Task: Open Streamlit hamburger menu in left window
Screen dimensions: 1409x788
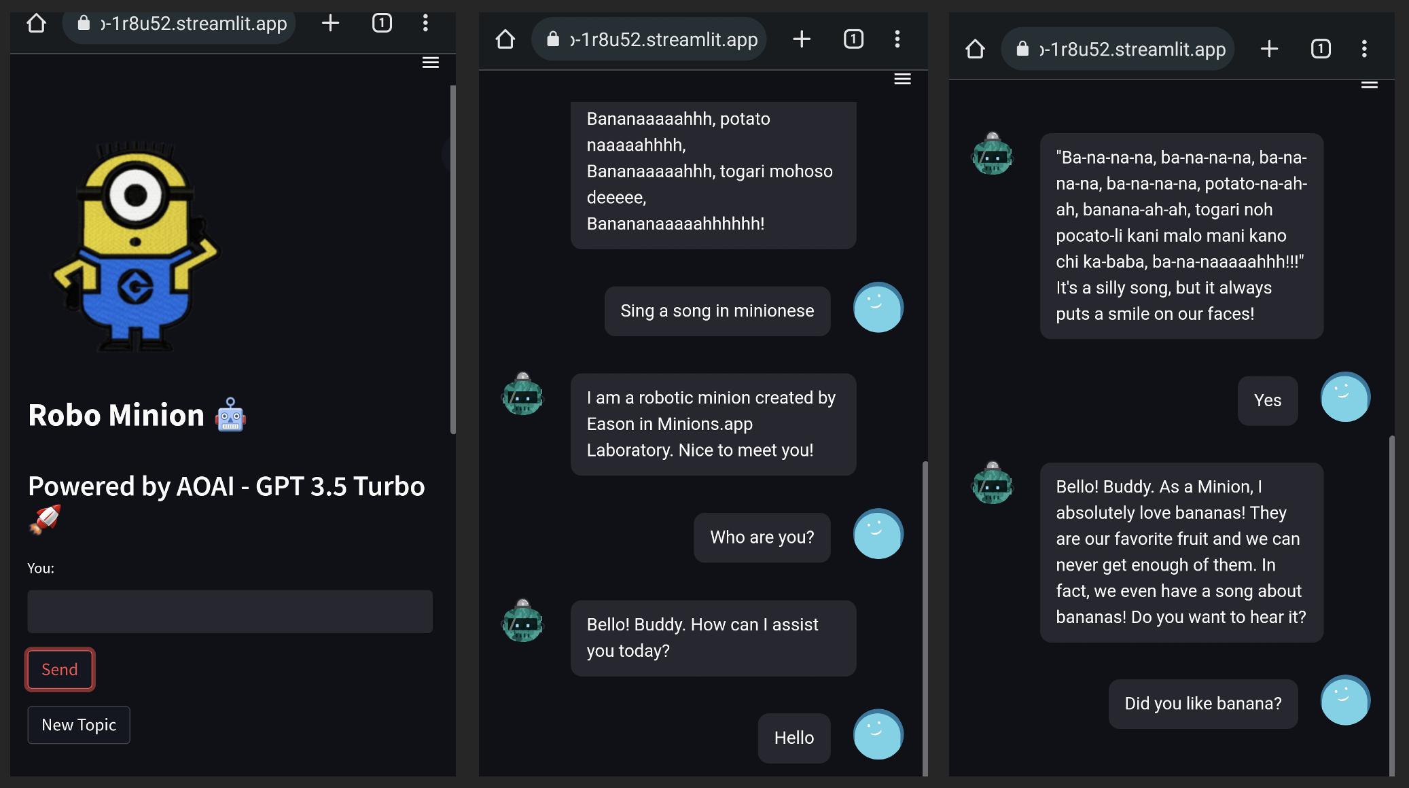Action: [x=430, y=62]
